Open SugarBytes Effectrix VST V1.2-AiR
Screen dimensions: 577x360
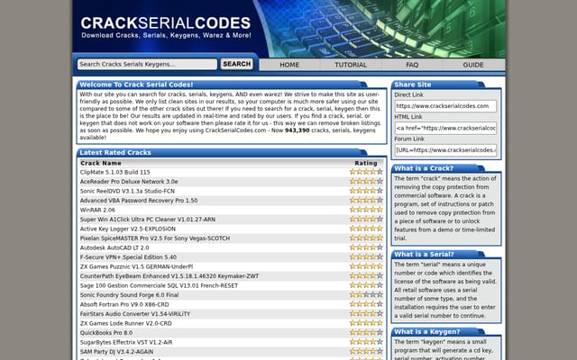click(x=126, y=342)
